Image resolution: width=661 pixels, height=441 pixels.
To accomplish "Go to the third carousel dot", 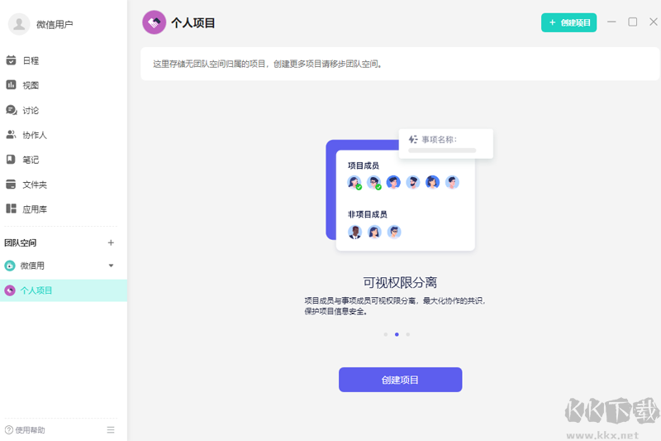I will pyautogui.click(x=407, y=334).
